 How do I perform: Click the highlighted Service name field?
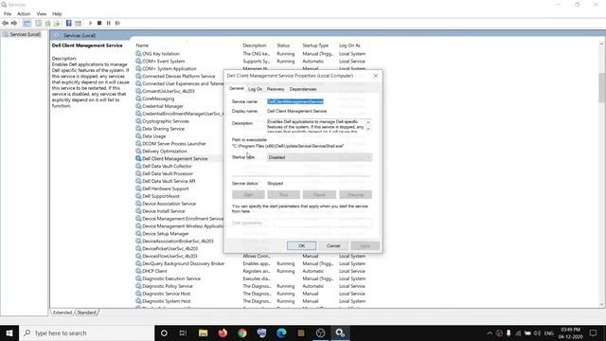(295, 101)
